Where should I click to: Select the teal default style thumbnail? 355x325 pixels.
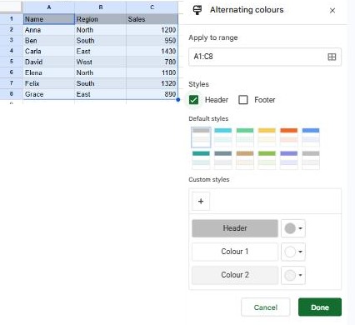click(201, 160)
